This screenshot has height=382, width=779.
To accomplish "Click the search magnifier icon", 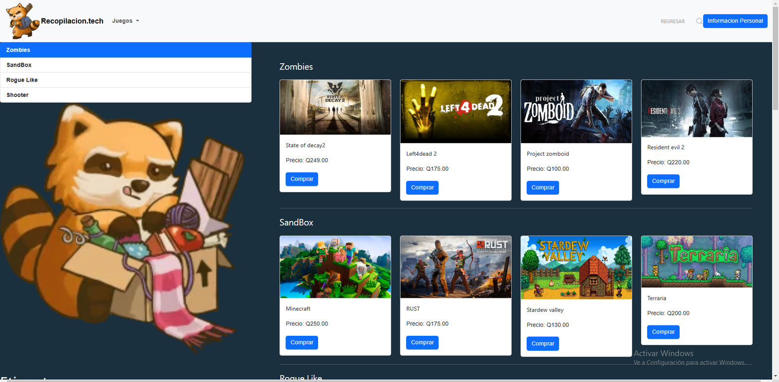I will 699,21.
